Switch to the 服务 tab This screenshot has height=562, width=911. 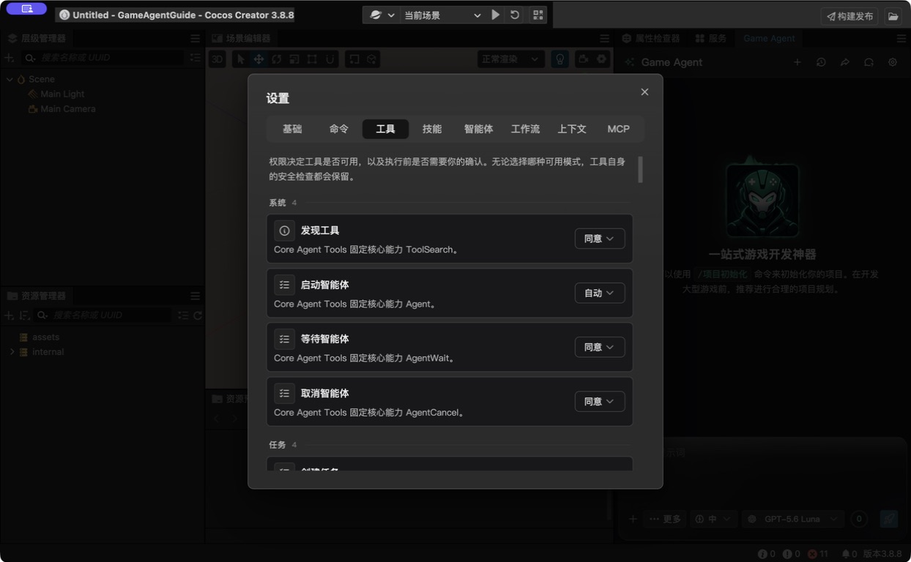pos(711,38)
